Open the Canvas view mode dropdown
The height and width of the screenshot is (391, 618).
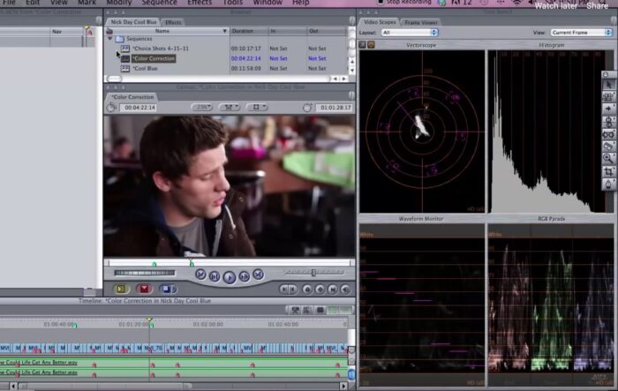(x=257, y=107)
